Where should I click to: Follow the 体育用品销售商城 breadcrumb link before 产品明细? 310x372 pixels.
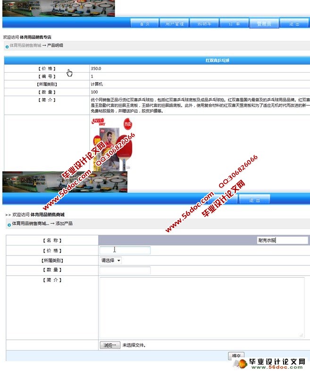tap(25, 45)
